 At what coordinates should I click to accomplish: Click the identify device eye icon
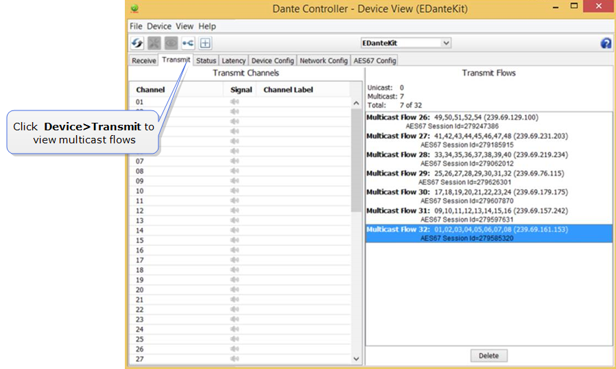point(171,43)
